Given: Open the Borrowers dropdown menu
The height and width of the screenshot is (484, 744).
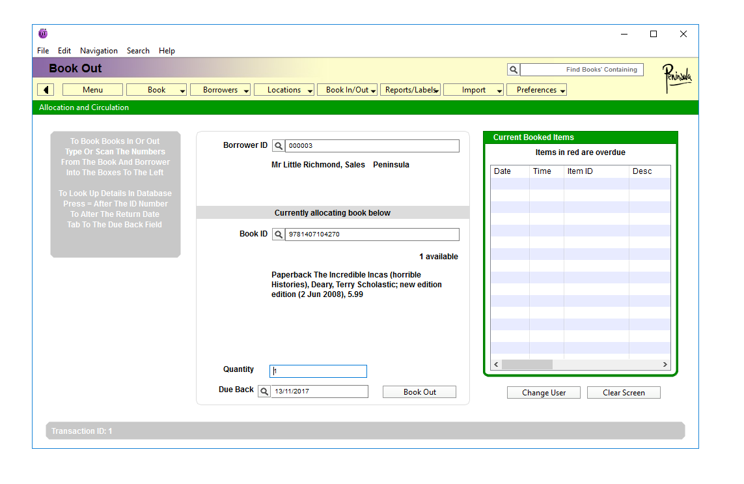Looking at the screenshot, I should [x=220, y=90].
